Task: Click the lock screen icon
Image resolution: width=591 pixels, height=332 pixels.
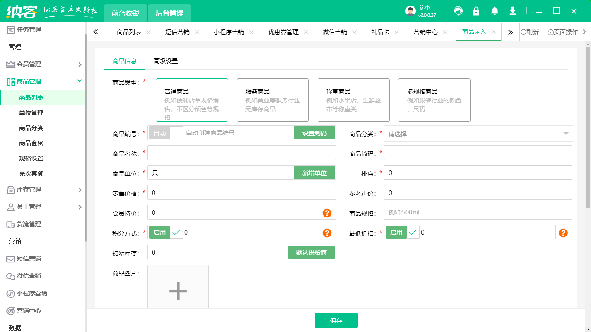Action: click(476, 11)
